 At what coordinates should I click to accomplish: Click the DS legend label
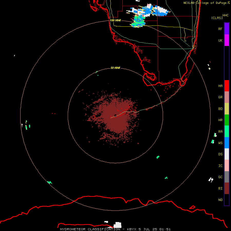(220, 154)
